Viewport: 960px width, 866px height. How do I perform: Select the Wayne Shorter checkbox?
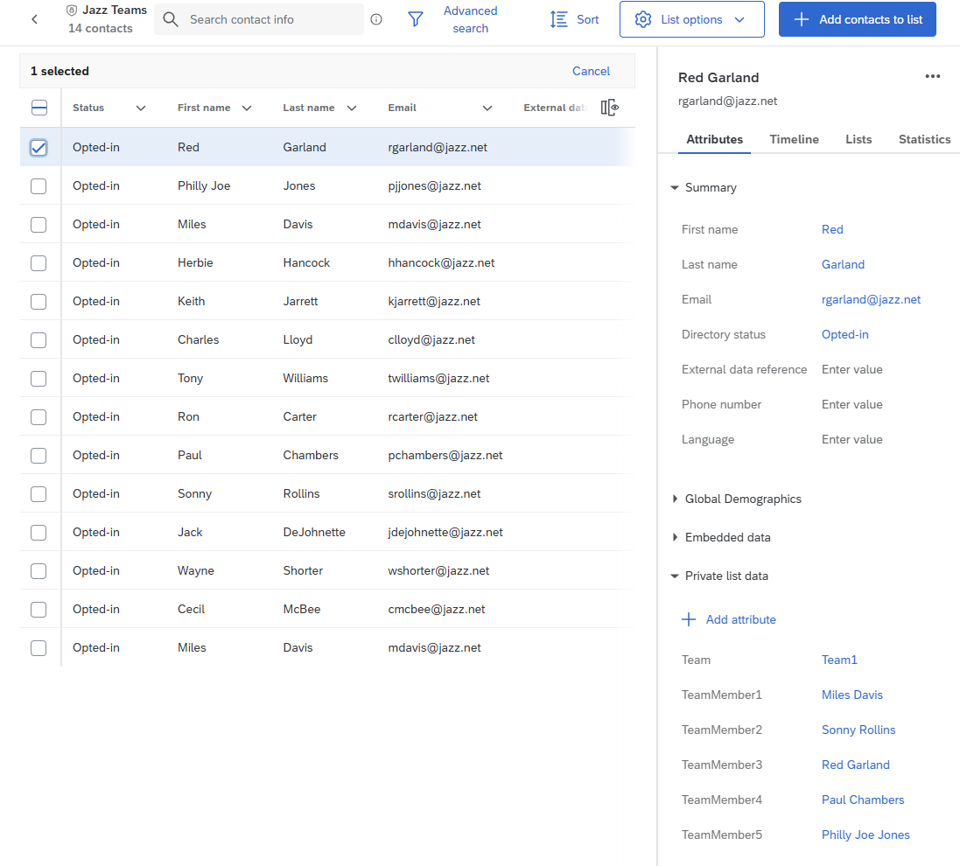coord(39,571)
